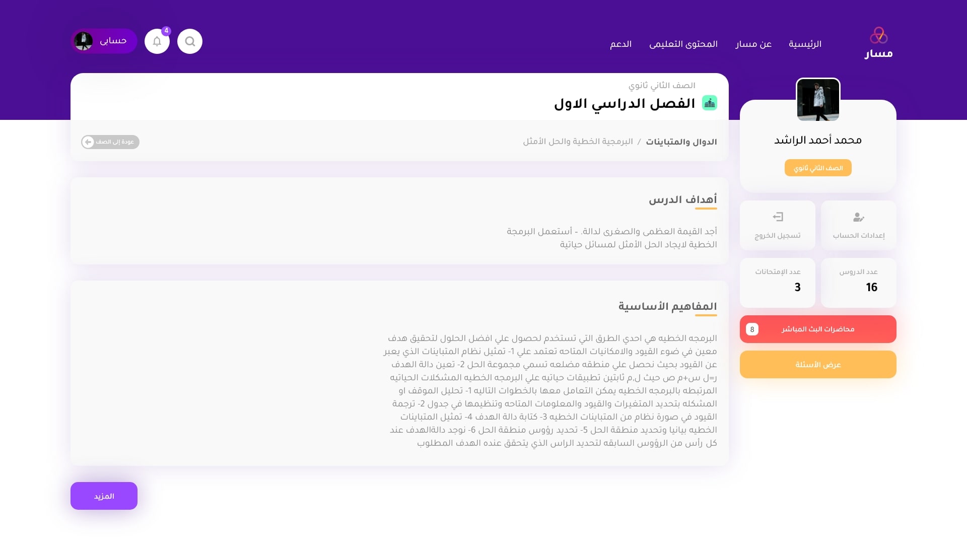Click the logout arrow icon

pos(778,217)
